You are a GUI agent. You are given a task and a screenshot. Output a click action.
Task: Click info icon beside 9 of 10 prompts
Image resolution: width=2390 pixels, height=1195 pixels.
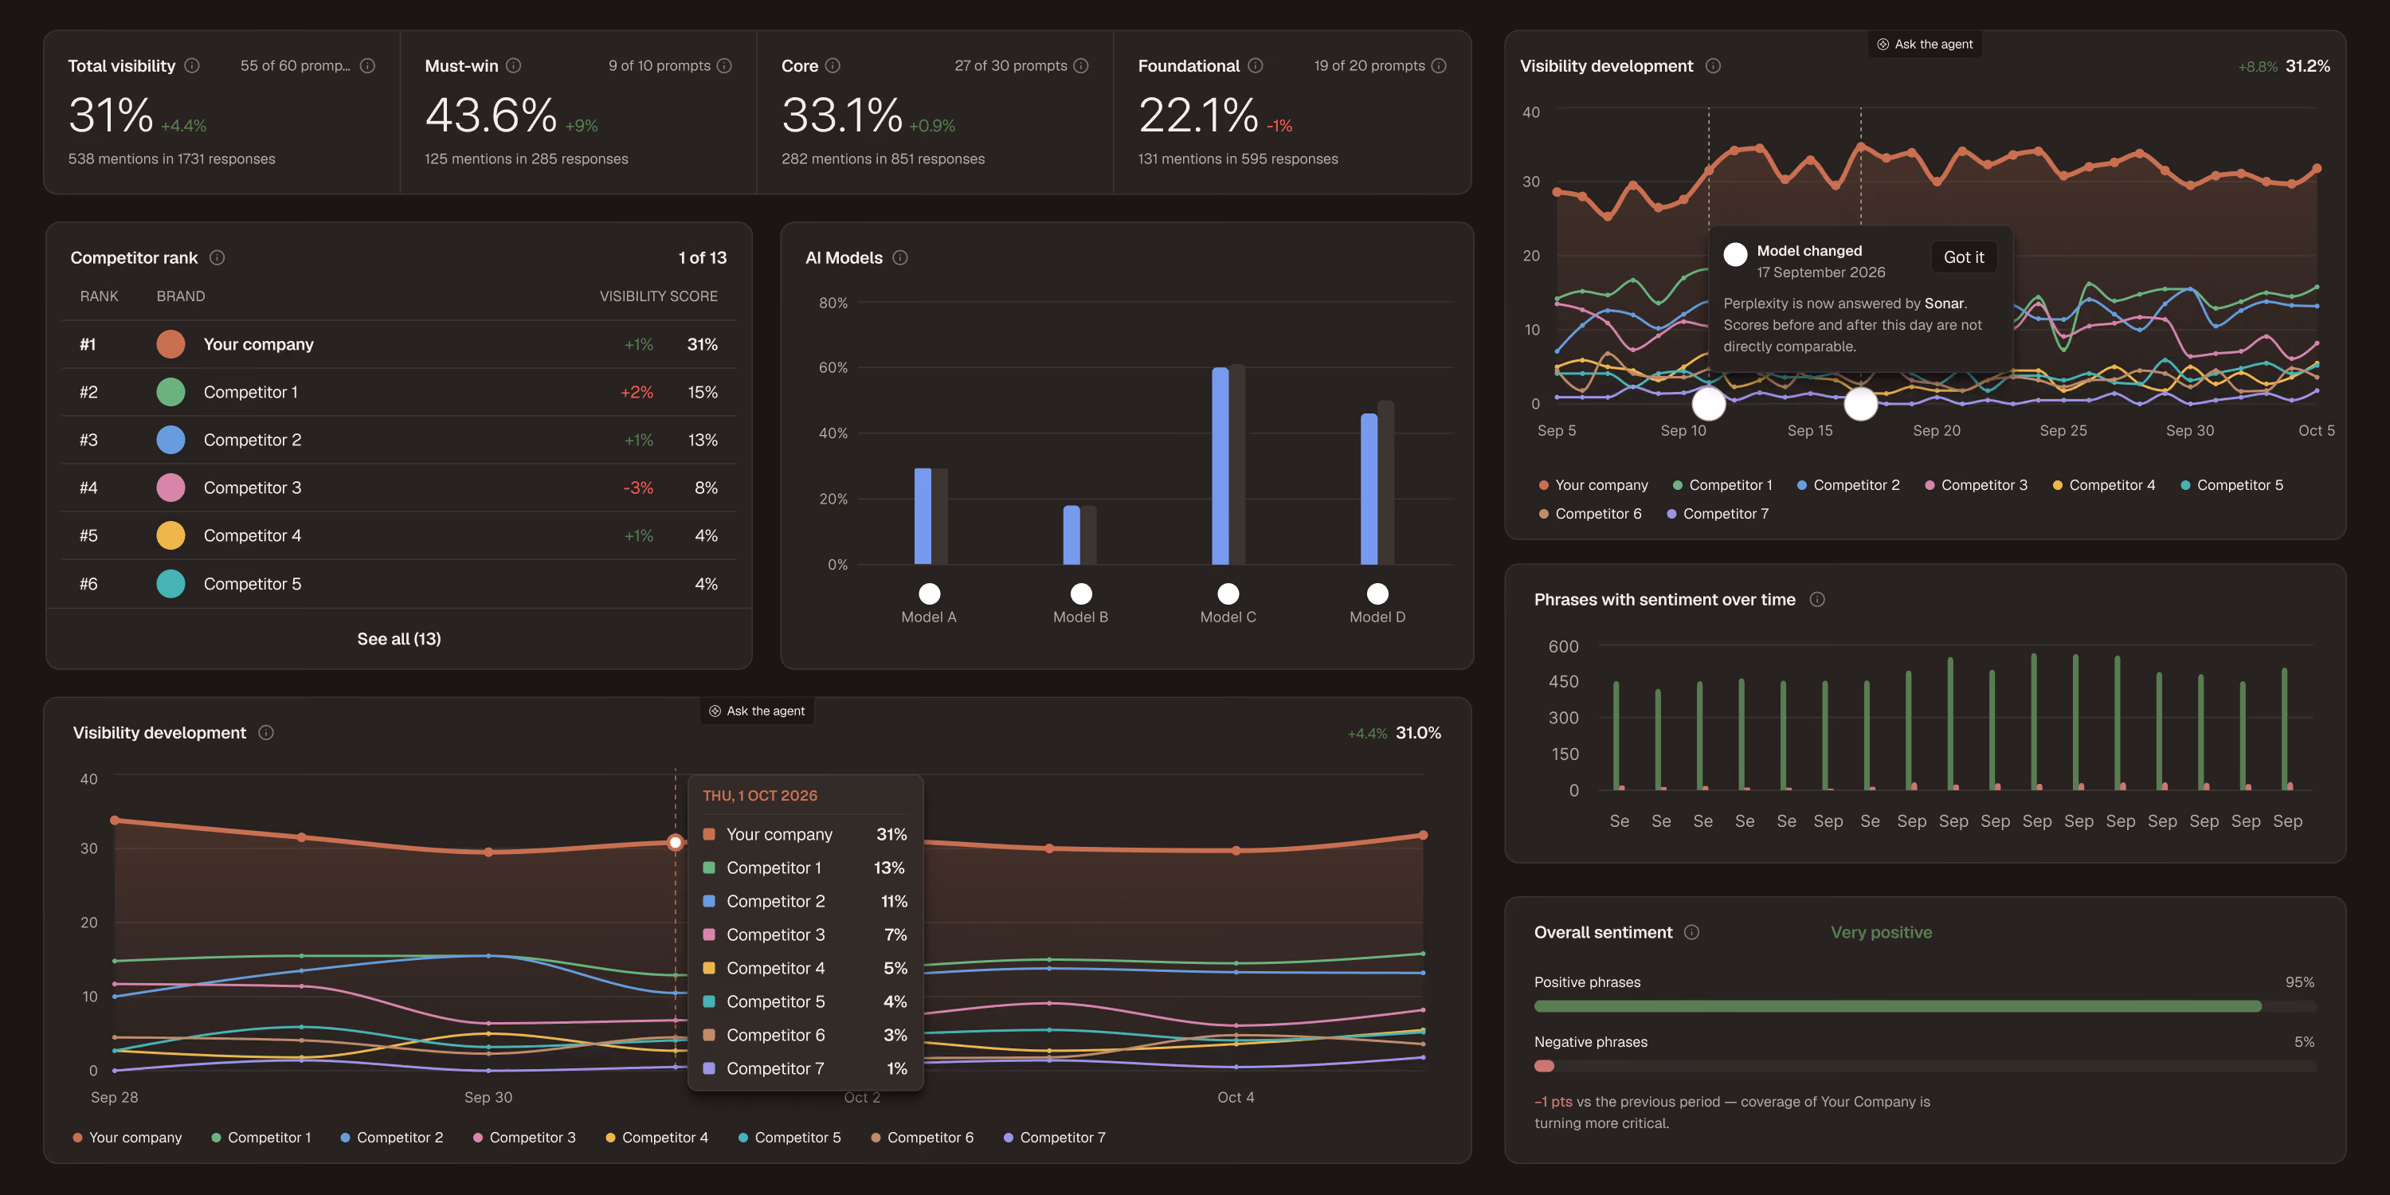coord(725,66)
